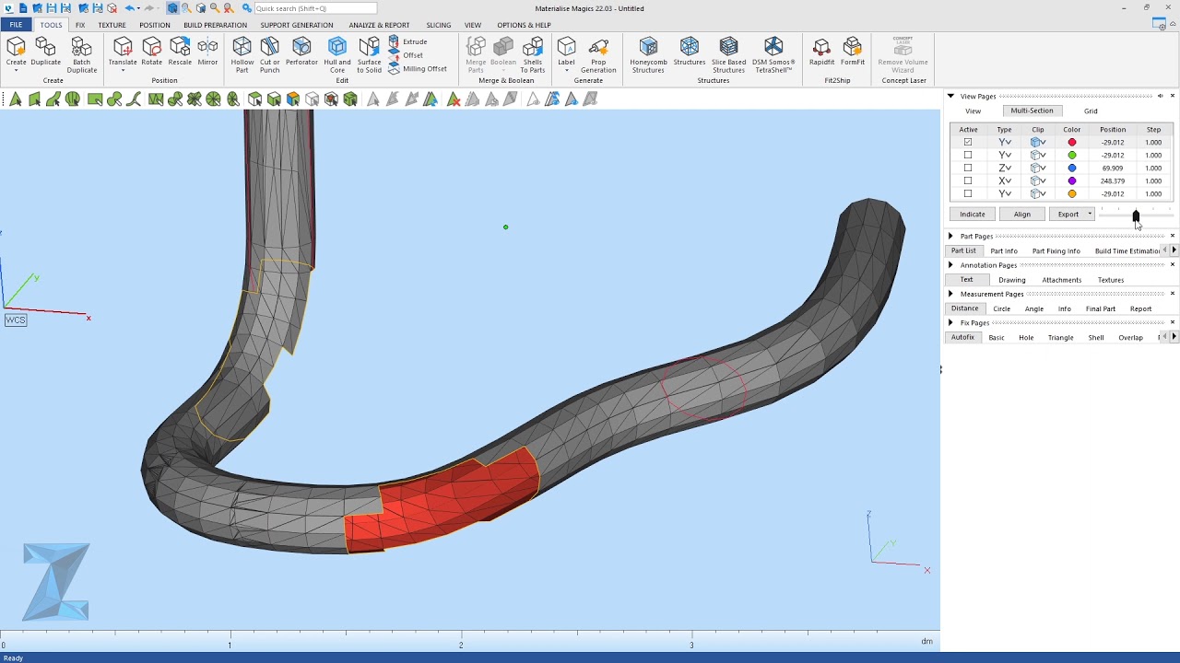Uncheck the active red Y section

click(x=967, y=143)
